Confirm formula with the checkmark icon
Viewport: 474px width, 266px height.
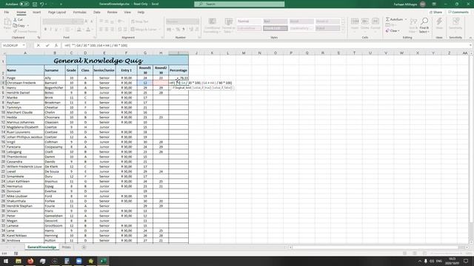[47, 45]
